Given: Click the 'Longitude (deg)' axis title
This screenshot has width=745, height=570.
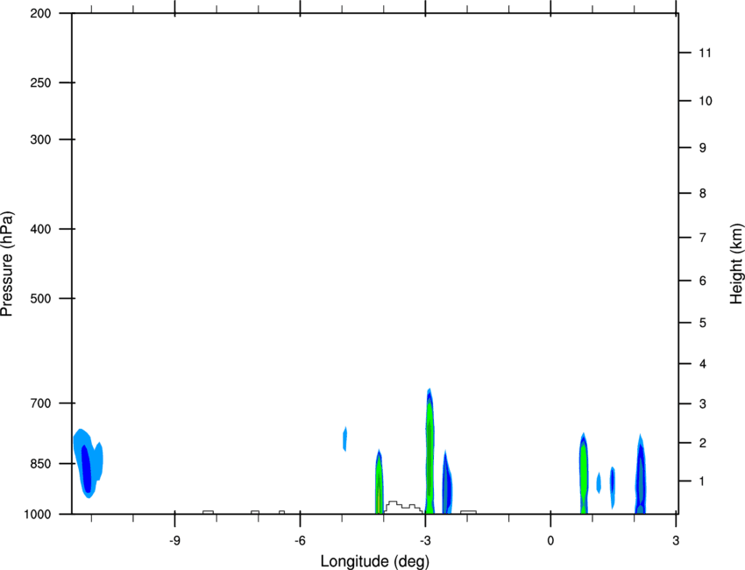Looking at the screenshot, I should coord(375,561).
